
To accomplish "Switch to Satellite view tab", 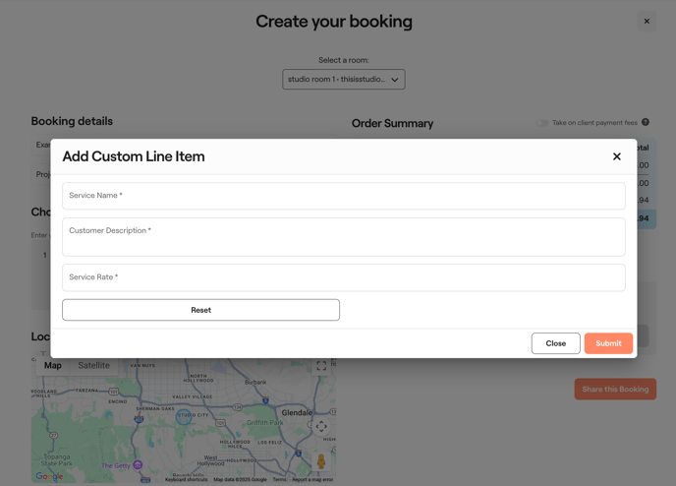I will pyautogui.click(x=94, y=366).
